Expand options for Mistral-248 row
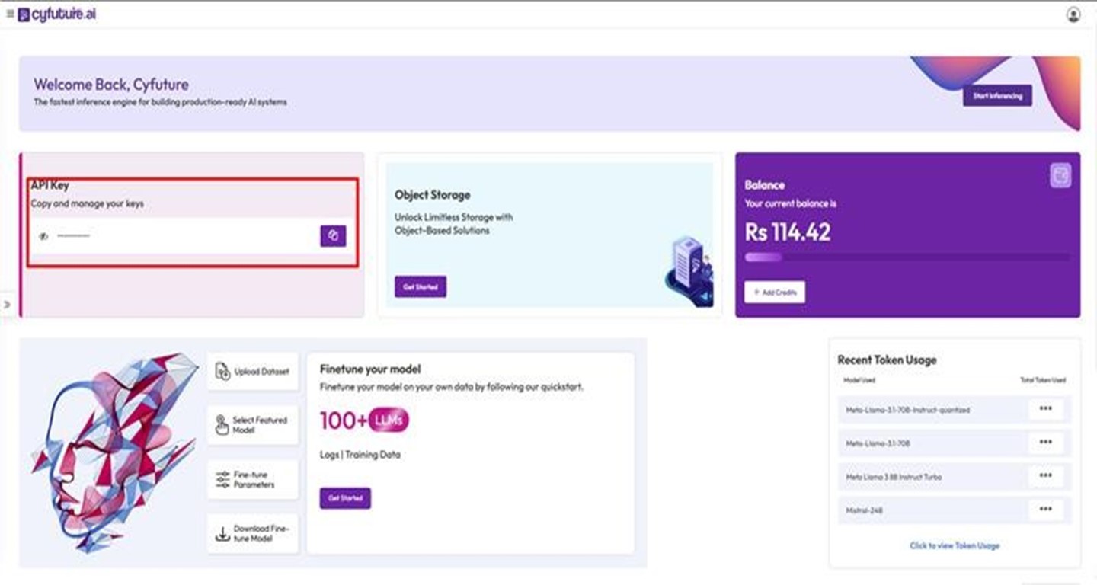Image resolution: width=1097 pixels, height=585 pixels. coord(1045,510)
